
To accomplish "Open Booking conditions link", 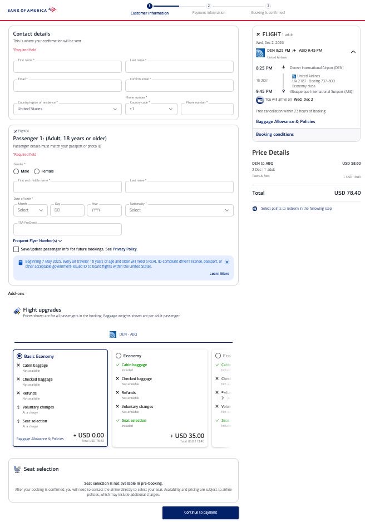I will (275, 135).
